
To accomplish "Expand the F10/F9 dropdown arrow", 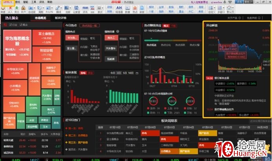I will click(x=52, y=8).
